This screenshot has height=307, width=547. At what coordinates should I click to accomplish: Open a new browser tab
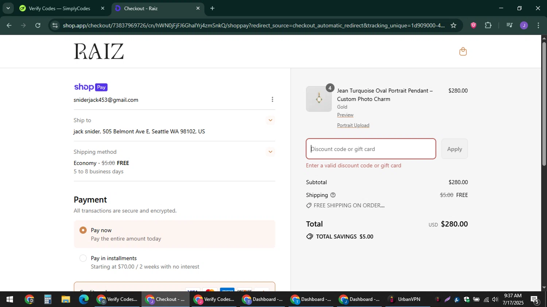212,8
